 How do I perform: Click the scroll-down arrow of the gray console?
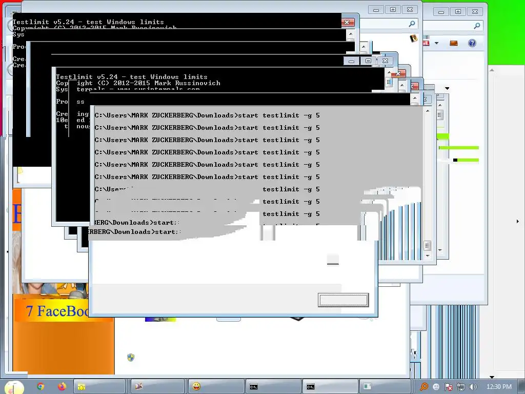click(x=428, y=255)
